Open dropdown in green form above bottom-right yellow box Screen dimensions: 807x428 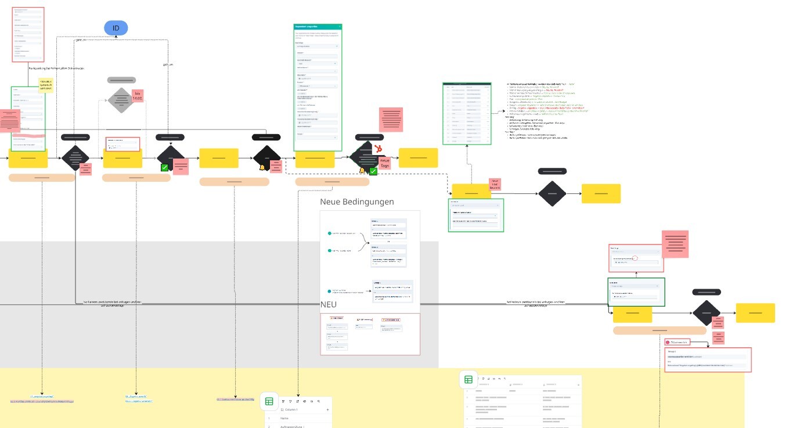click(x=635, y=286)
